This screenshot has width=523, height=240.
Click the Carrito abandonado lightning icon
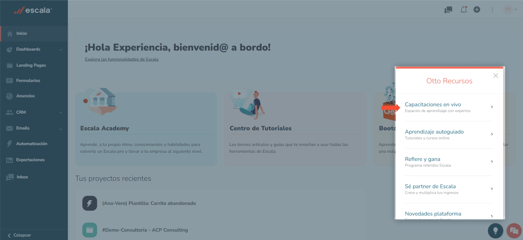click(x=90, y=203)
